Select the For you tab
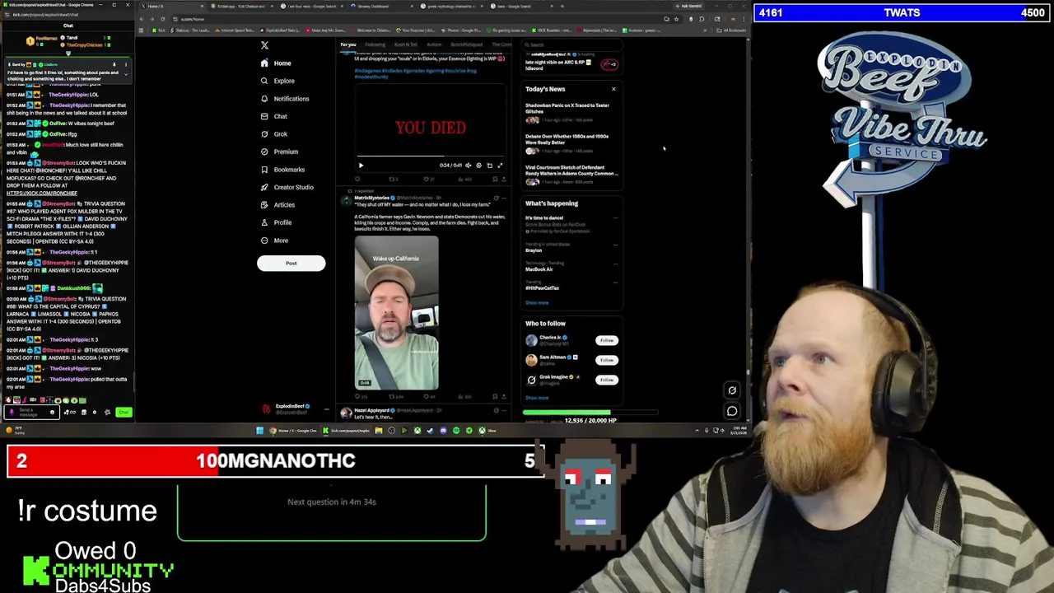The image size is (1054, 593). coord(348,44)
